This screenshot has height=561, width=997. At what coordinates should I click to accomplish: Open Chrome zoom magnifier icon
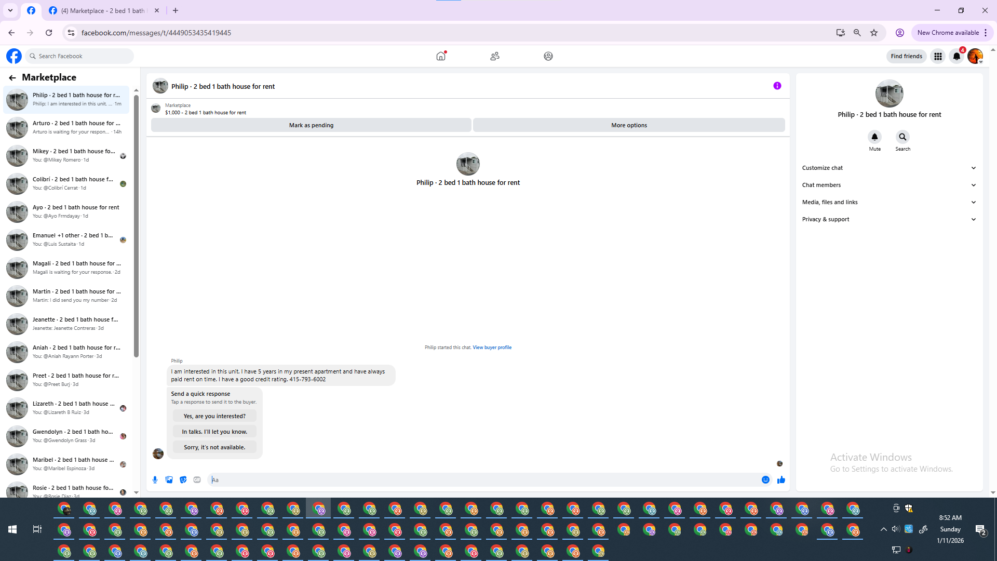(857, 33)
